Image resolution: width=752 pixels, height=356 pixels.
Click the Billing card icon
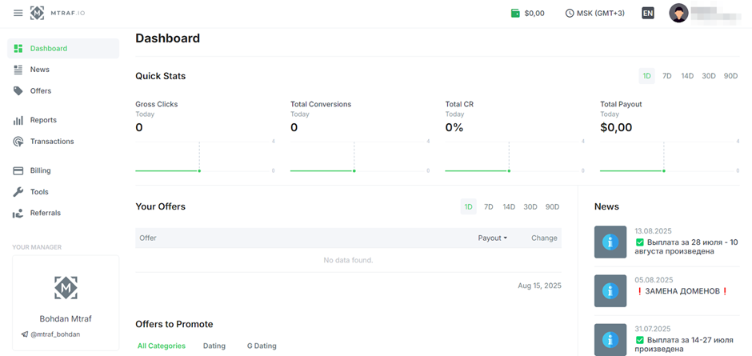click(18, 170)
